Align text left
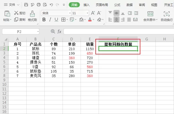 (110, 20)
